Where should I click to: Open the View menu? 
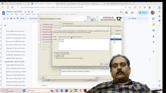coord(16,14)
